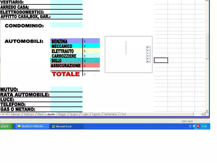Viewport: 217px width, 163px height.
Task: Select the RATA AUTOMOBILE label
Action: pyautogui.click(x=25, y=95)
